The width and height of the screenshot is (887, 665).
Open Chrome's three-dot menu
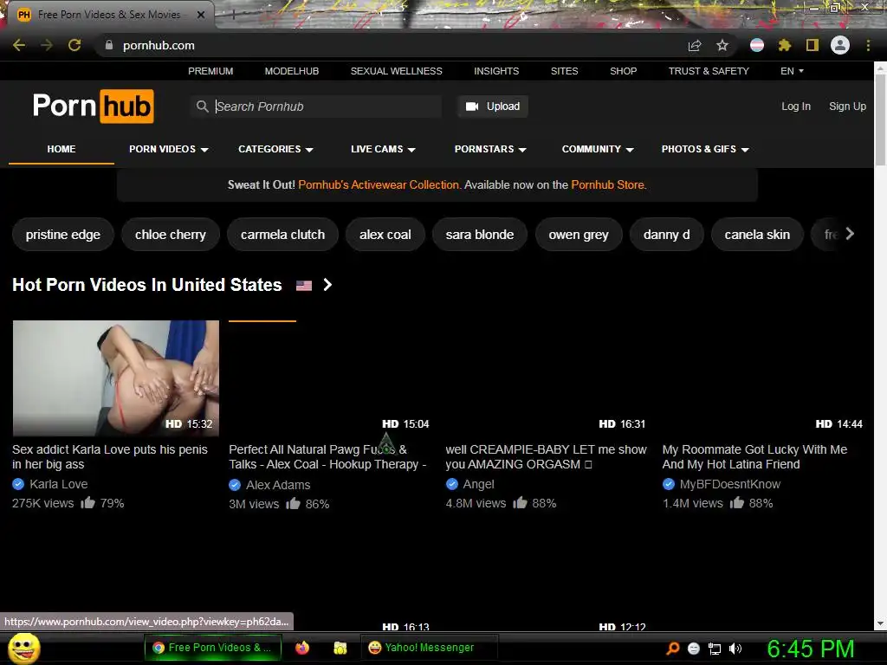tap(868, 45)
